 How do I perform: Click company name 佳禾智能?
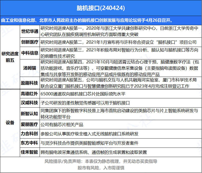pos(29,152)
